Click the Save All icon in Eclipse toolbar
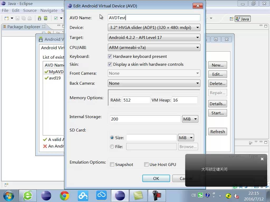This screenshot has width=270, height=202. [23, 18]
